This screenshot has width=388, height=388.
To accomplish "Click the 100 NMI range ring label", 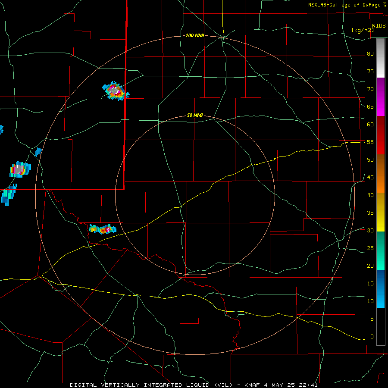I will [195, 36].
